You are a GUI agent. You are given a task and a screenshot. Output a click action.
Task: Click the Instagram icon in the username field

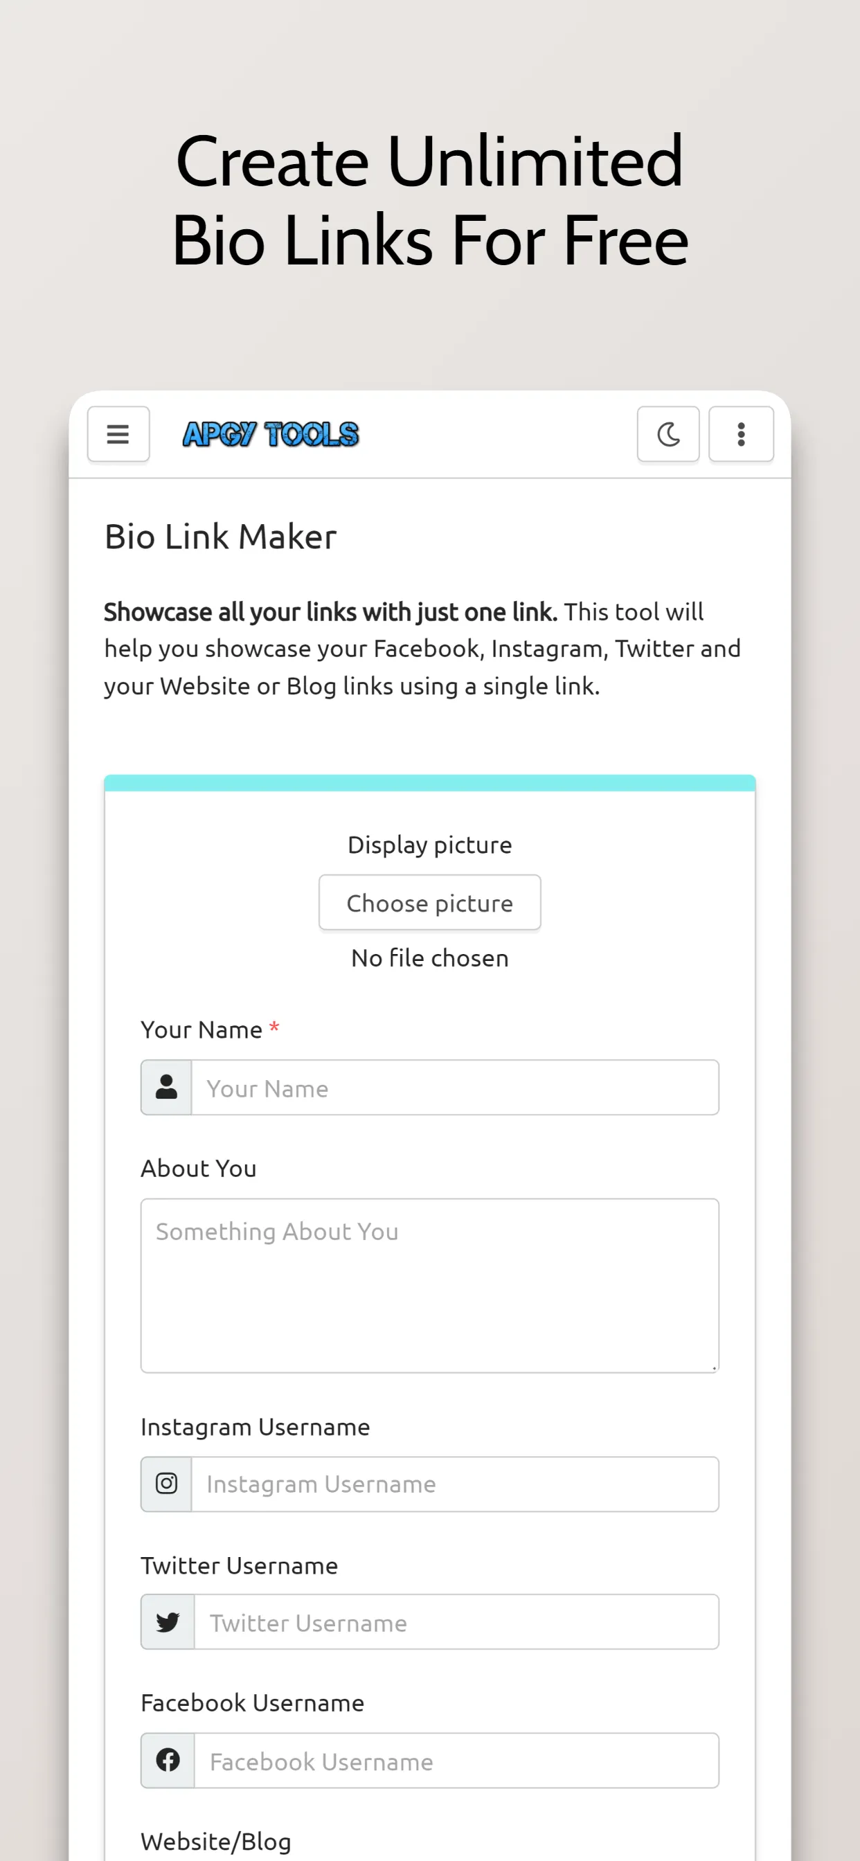pos(166,1483)
